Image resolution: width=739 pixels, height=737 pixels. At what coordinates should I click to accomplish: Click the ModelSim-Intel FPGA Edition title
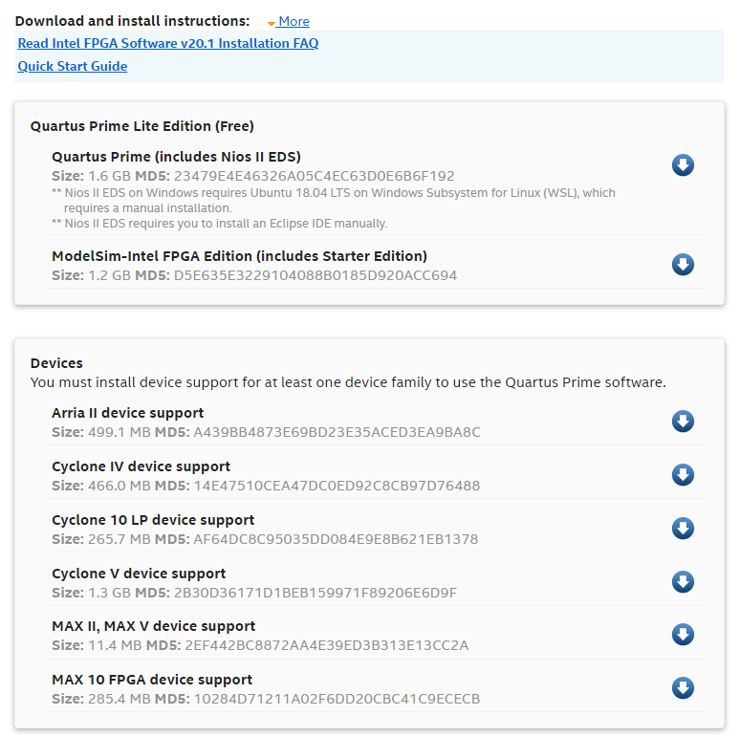click(x=239, y=256)
